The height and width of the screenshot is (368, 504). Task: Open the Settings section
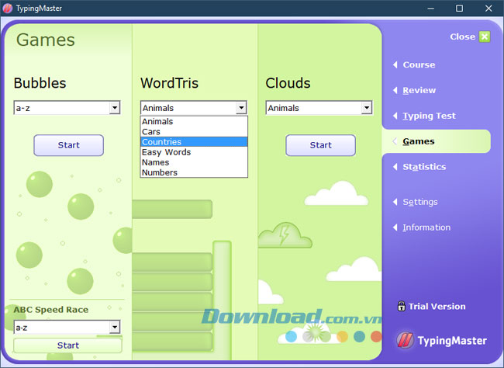tap(419, 202)
